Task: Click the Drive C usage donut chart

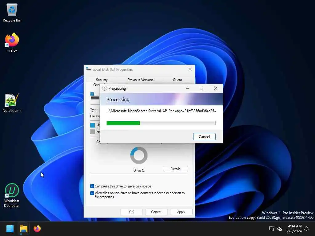Action: coord(139,155)
